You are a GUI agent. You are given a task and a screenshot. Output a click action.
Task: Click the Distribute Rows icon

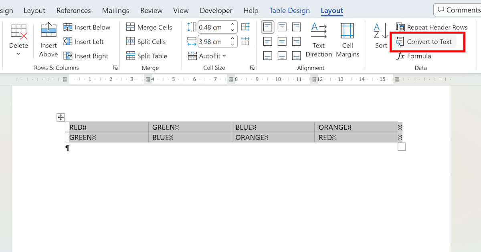[246, 27]
